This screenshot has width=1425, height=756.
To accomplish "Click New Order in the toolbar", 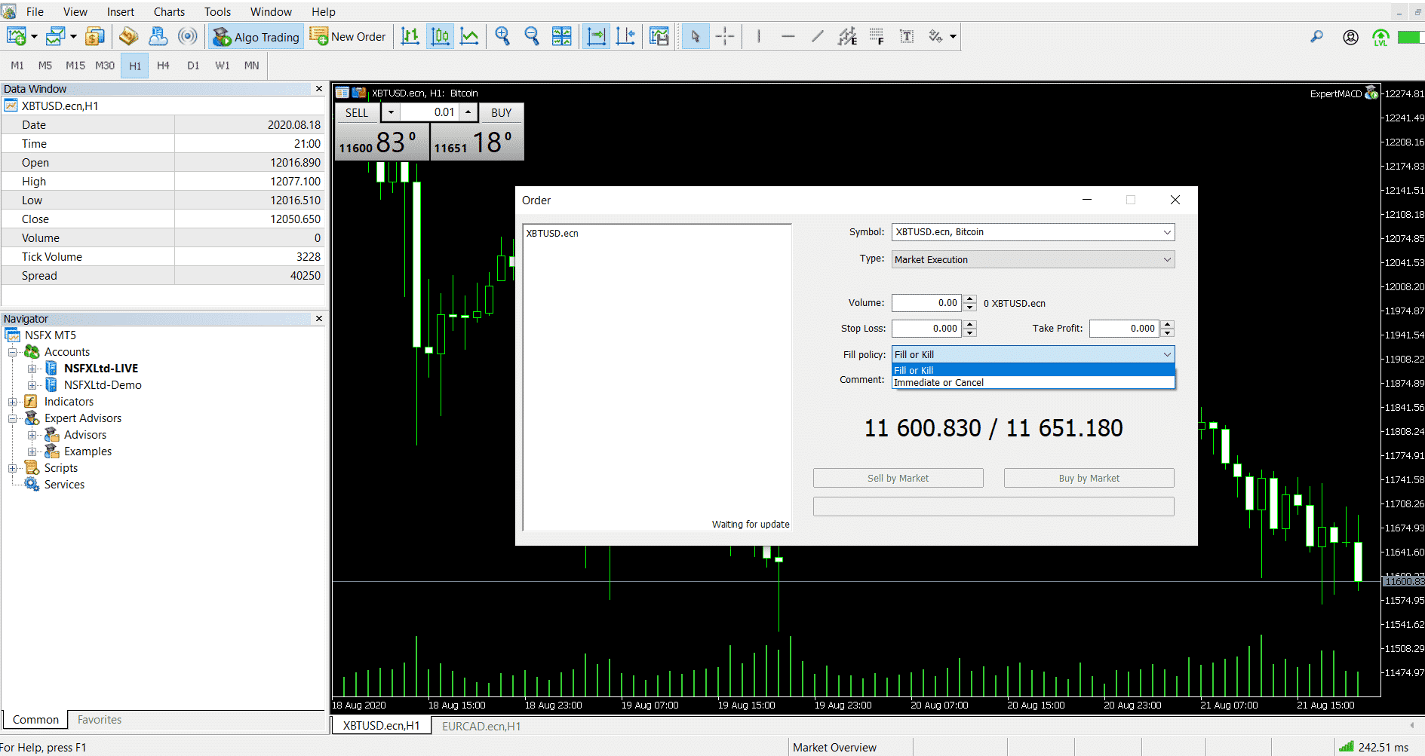I will [349, 36].
